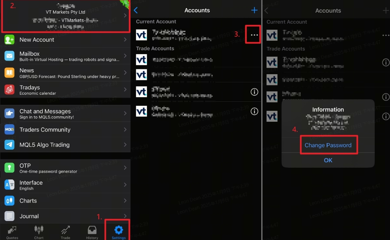This screenshot has height=240, width=390.
Task: Tap the OTP password generator icon
Action: (x=9, y=168)
